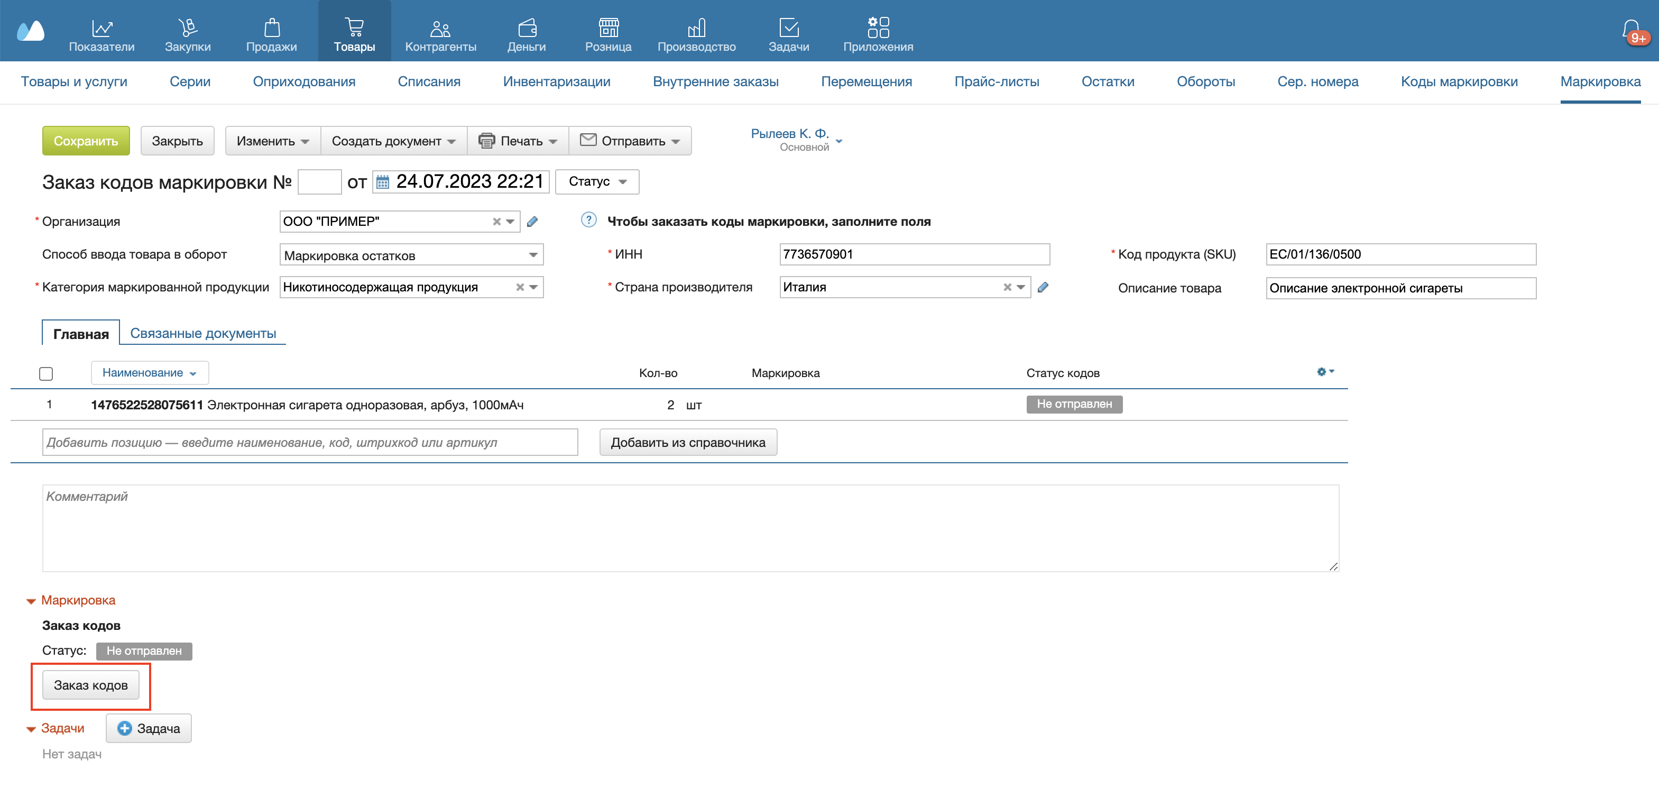
Task: Open the Товары cart icon
Action: [x=354, y=28]
